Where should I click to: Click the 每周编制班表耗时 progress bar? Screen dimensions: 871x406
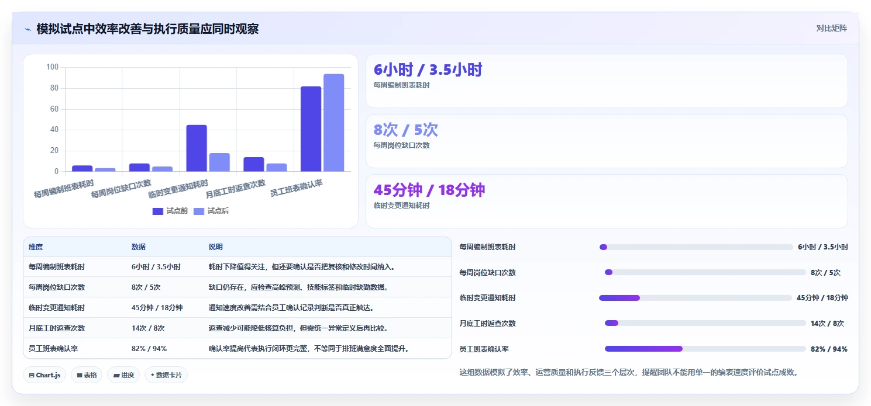point(696,247)
